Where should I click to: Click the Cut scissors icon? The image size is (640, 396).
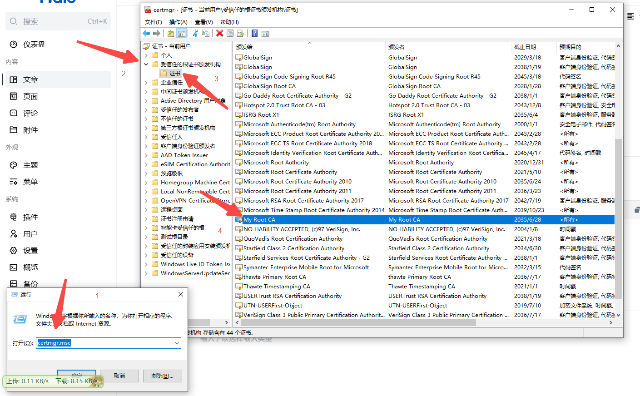(195, 33)
